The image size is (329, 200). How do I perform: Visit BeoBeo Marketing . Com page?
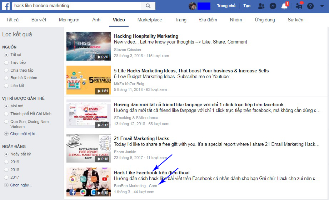pyautogui.click(x=135, y=186)
